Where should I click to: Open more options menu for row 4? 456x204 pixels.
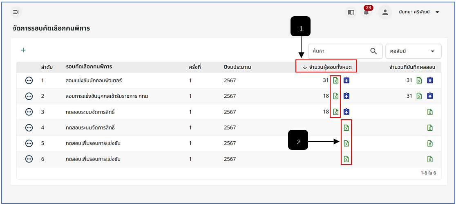(29, 127)
